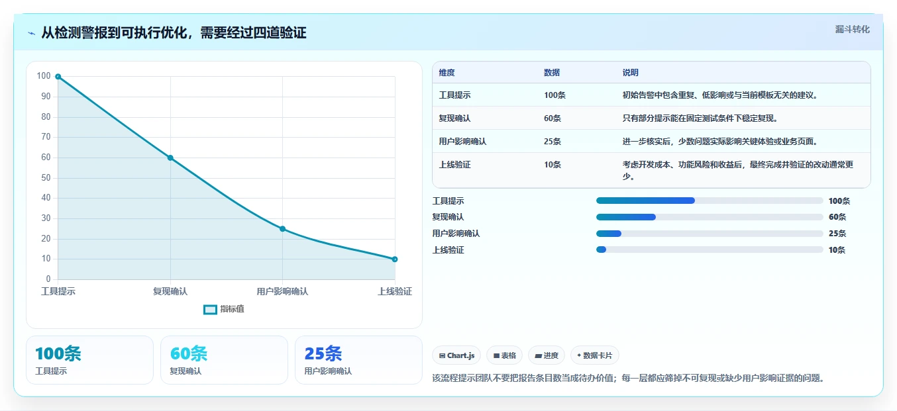Click the 工具提示 data point at 100
The width and height of the screenshot is (897, 411).
(x=58, y=77)
